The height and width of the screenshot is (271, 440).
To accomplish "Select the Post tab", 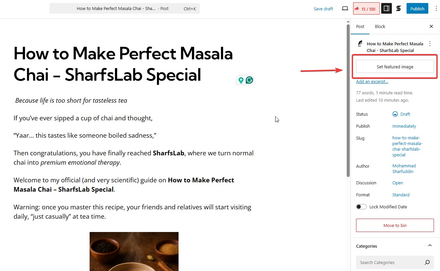I will [x=360, y=26].
